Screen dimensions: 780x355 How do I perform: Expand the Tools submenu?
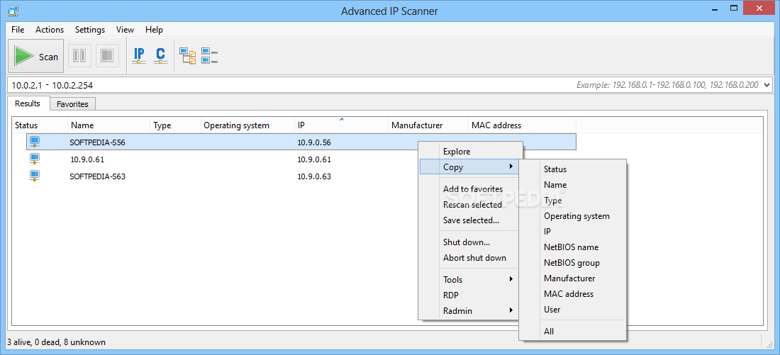tap(469, 279)
